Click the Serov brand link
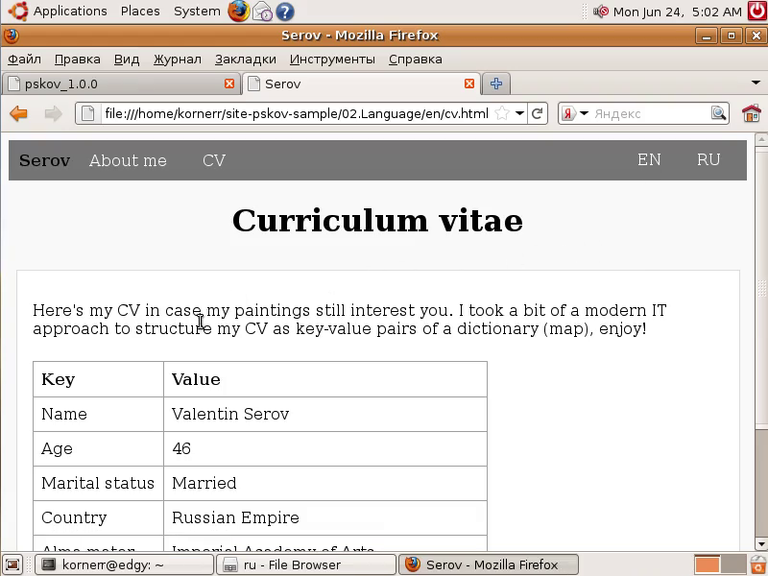Image resolution: width=768 pixels, height=576 pixels. coord(44,160)
